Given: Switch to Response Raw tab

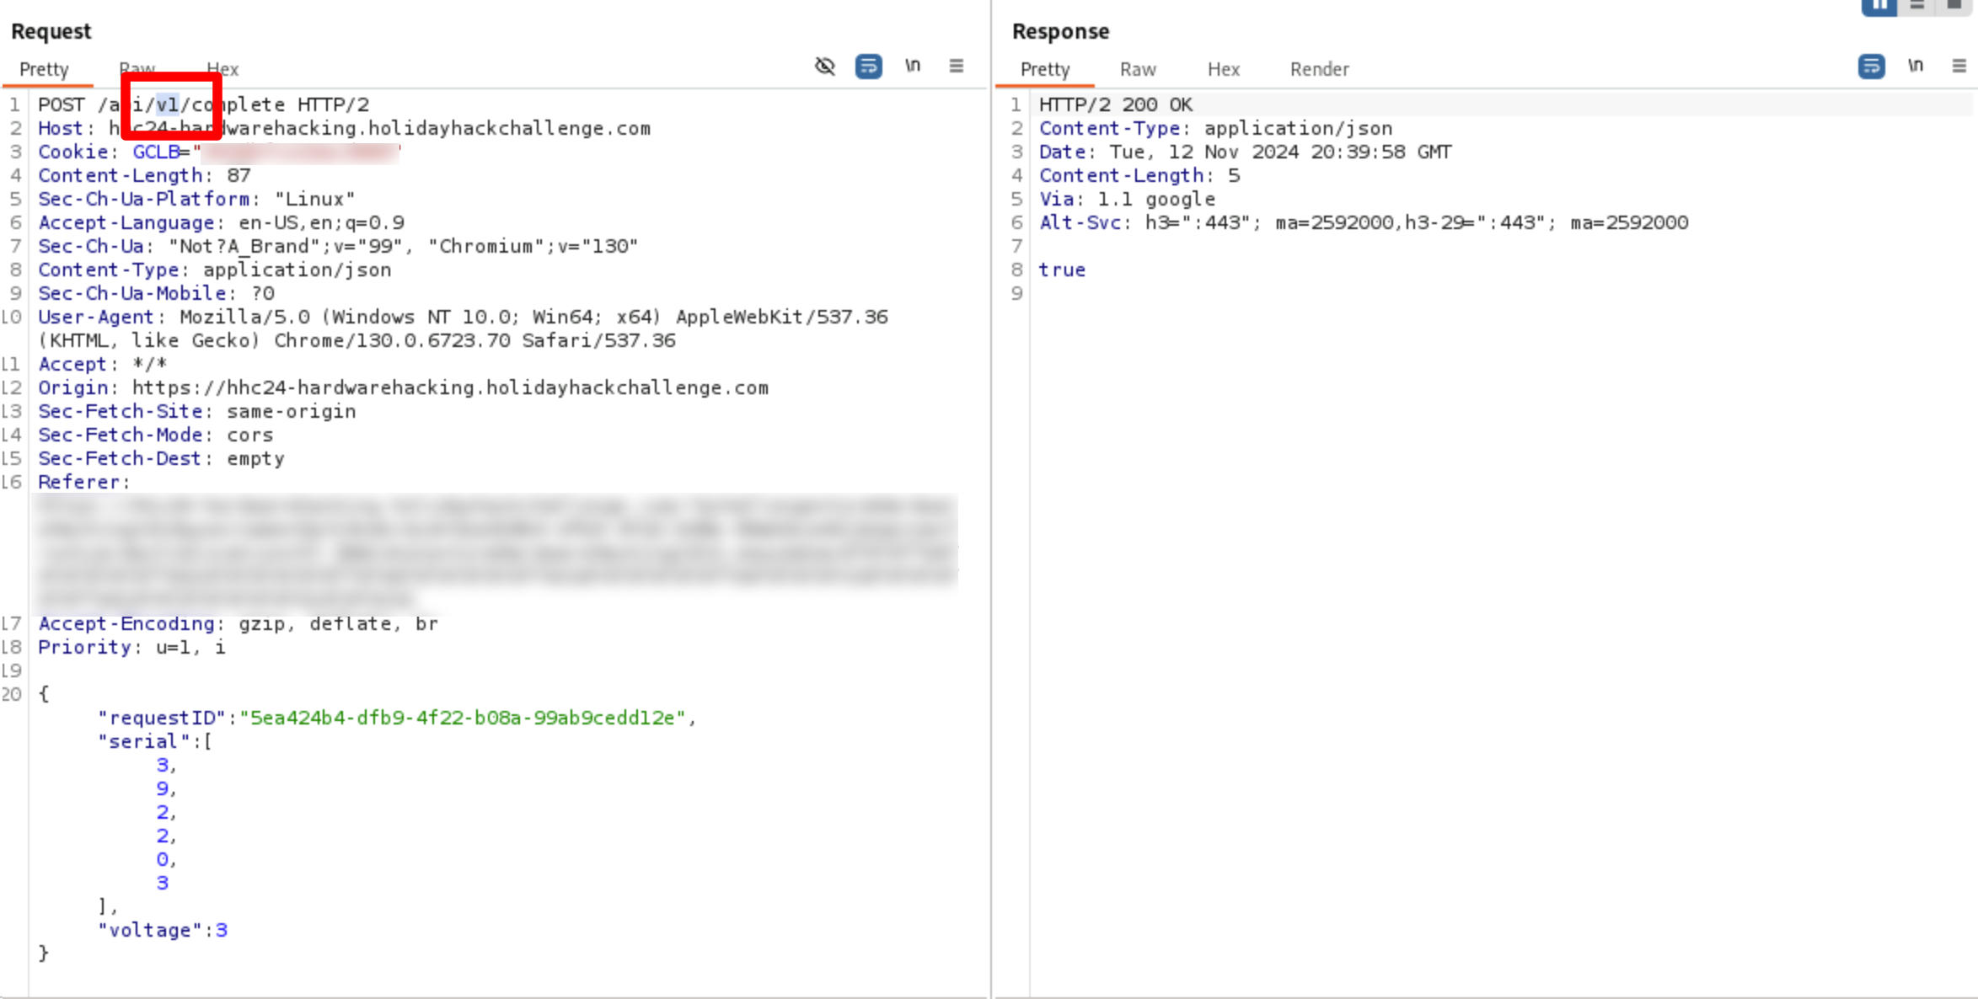Looking at the screenshot, I should point(1137,70).
